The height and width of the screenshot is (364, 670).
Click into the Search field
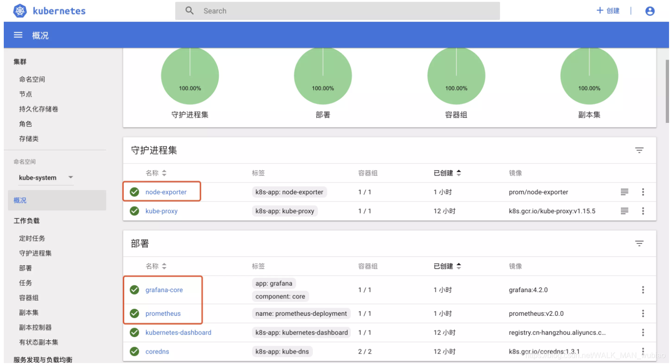pyautogui.click(x=337, y=11)
